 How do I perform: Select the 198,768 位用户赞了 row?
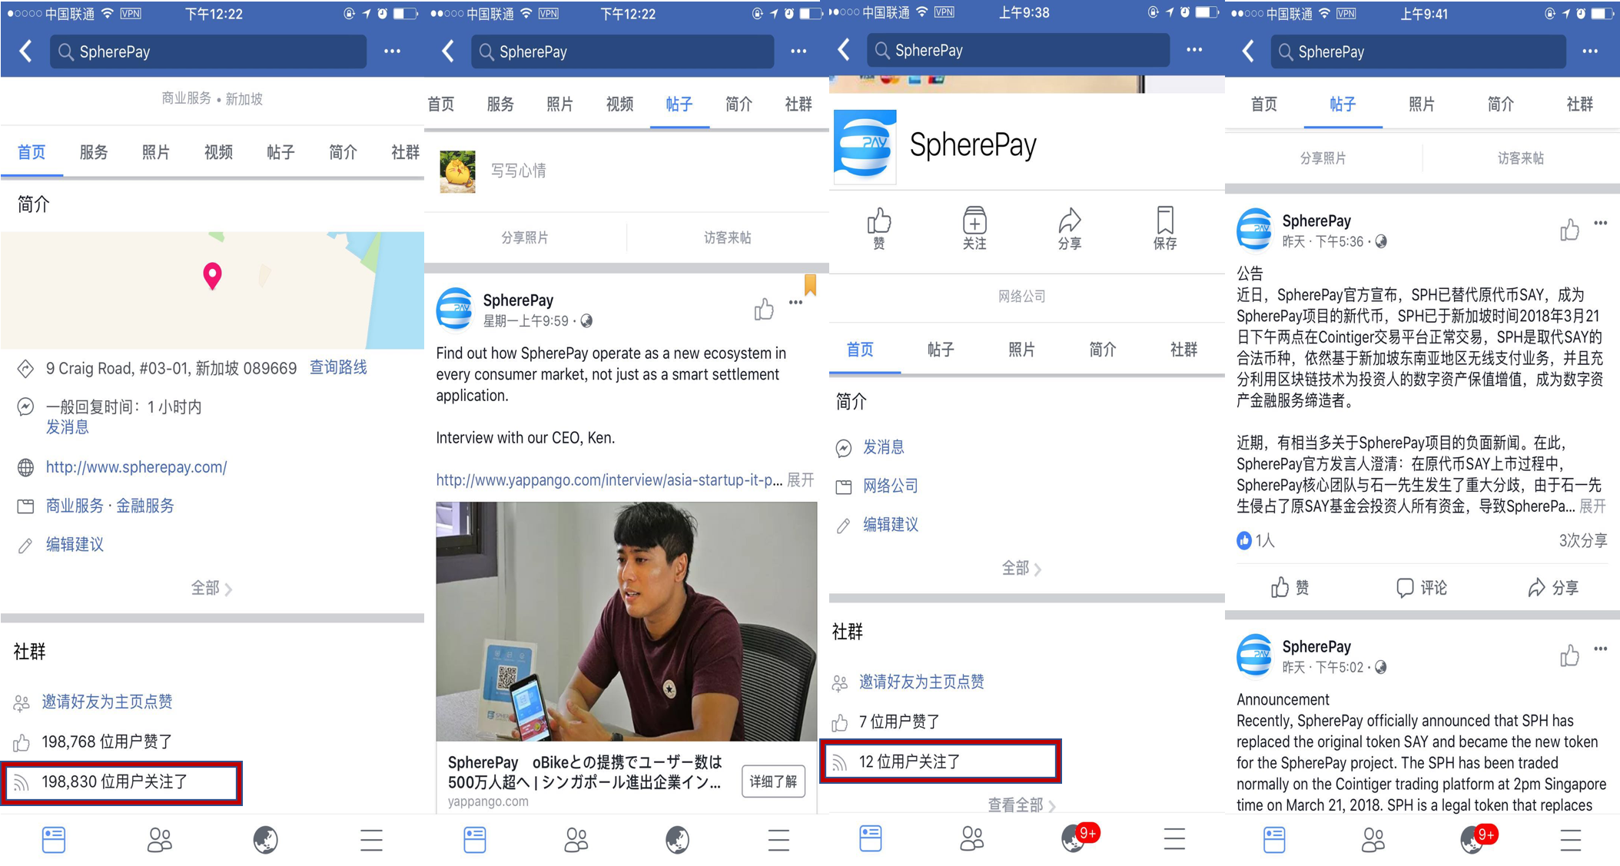(x=107, y=742)
